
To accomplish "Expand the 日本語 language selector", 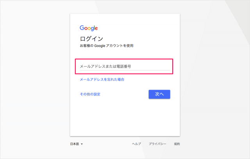I will point(76,144).
